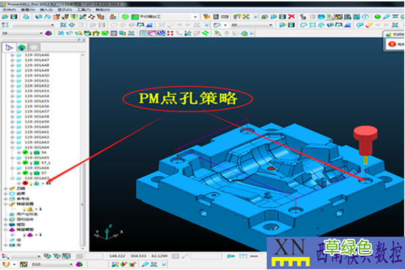Collapse the 119-301A64 tree node
Image resolution: width=405 pixels, height=270 pixels.
point(12,148)
